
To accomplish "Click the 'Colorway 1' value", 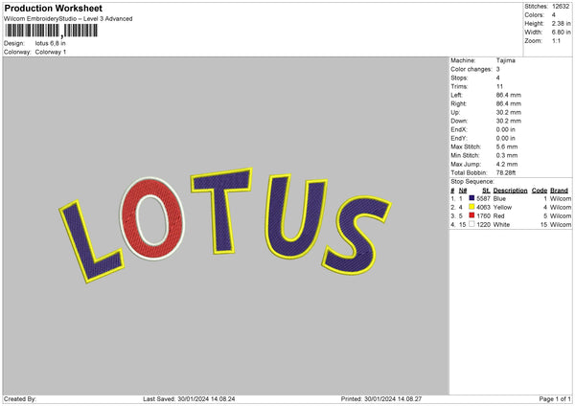I will (x=51, y=52).
